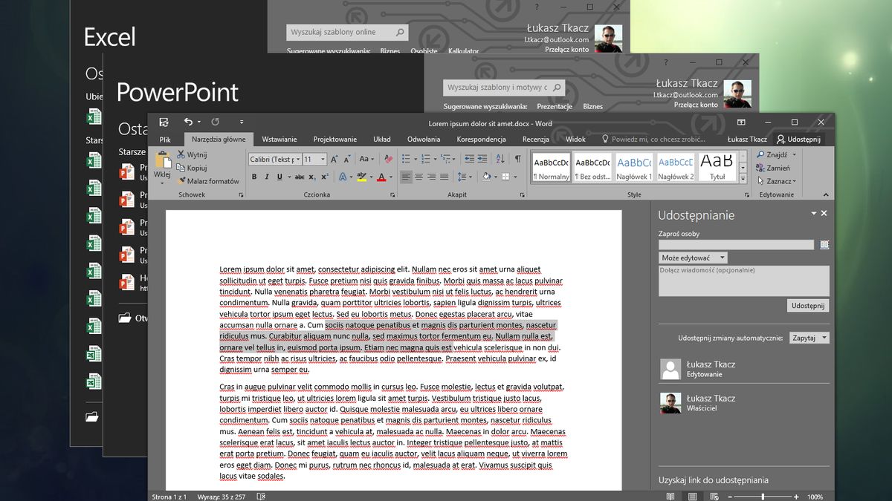Image resolution: width=892 pixels, height=501 pixels.
Task: Apply the strikethrough abc icon
Action: point(300,177)
